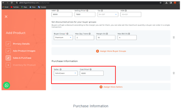181x111 pixels.
Task: Open the Translate bookmark
Action: tap(42, 7)
